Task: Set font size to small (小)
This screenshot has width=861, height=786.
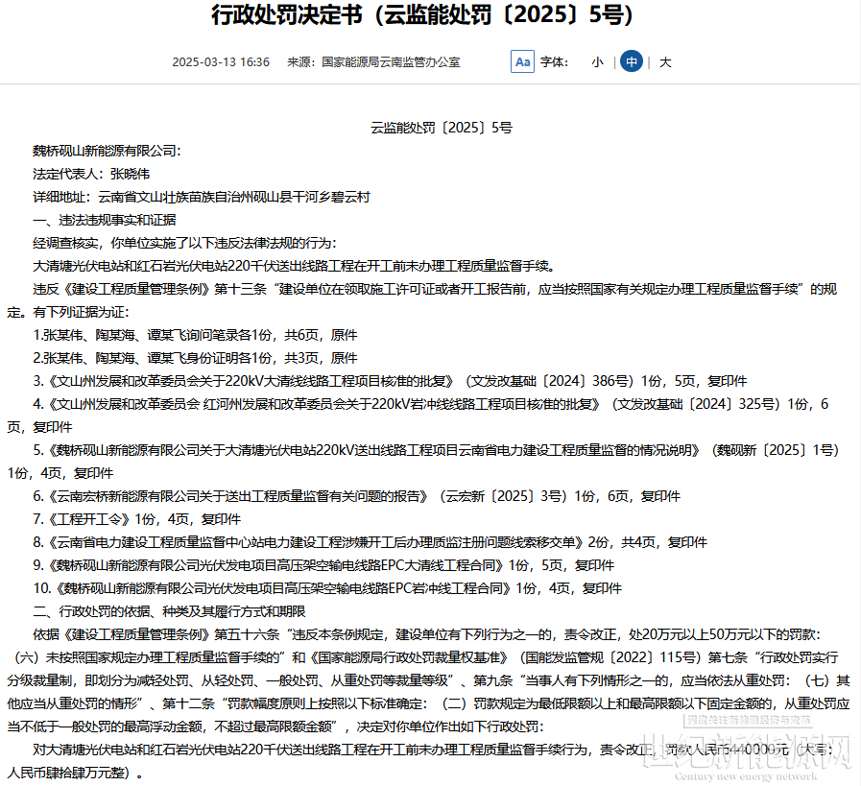Action: click(597, 61)
